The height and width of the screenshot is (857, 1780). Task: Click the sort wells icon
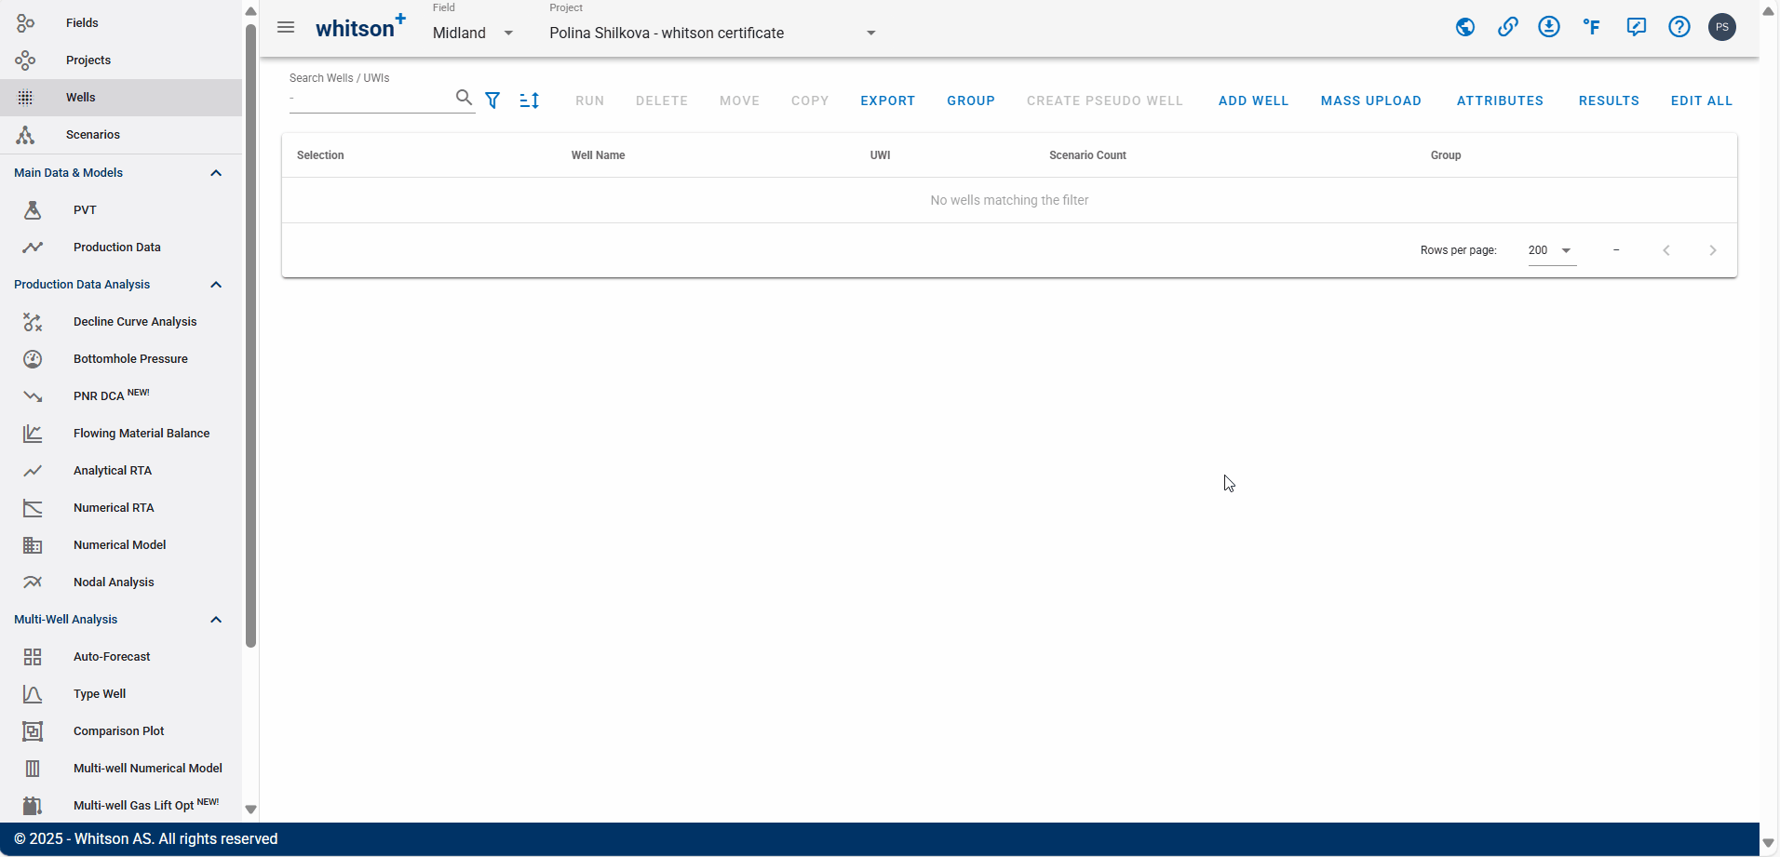(529, 100)
